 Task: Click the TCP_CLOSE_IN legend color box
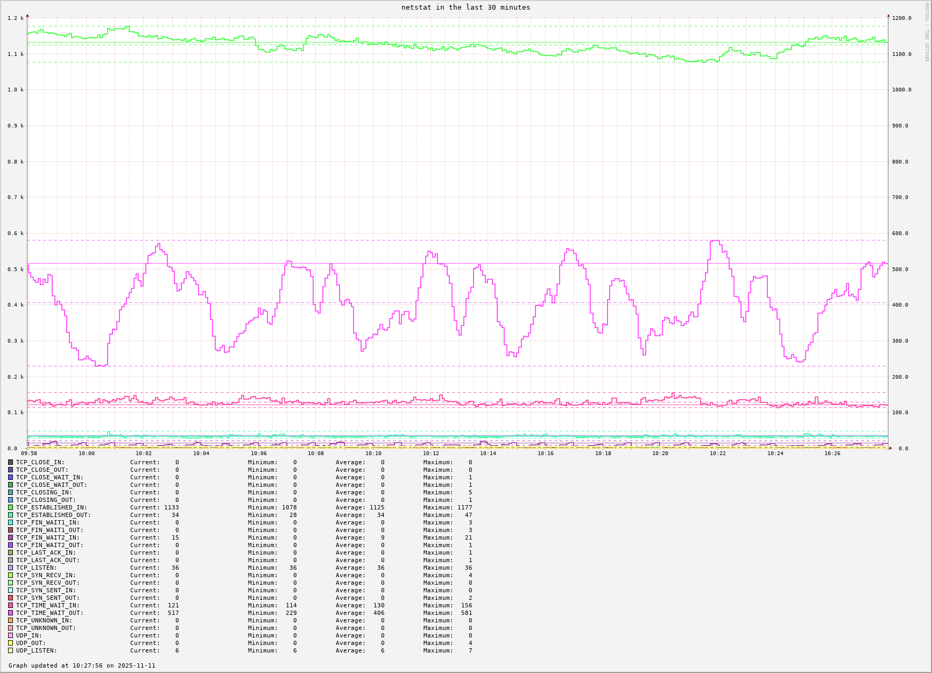pyautogui.click(x=11, y=462)
